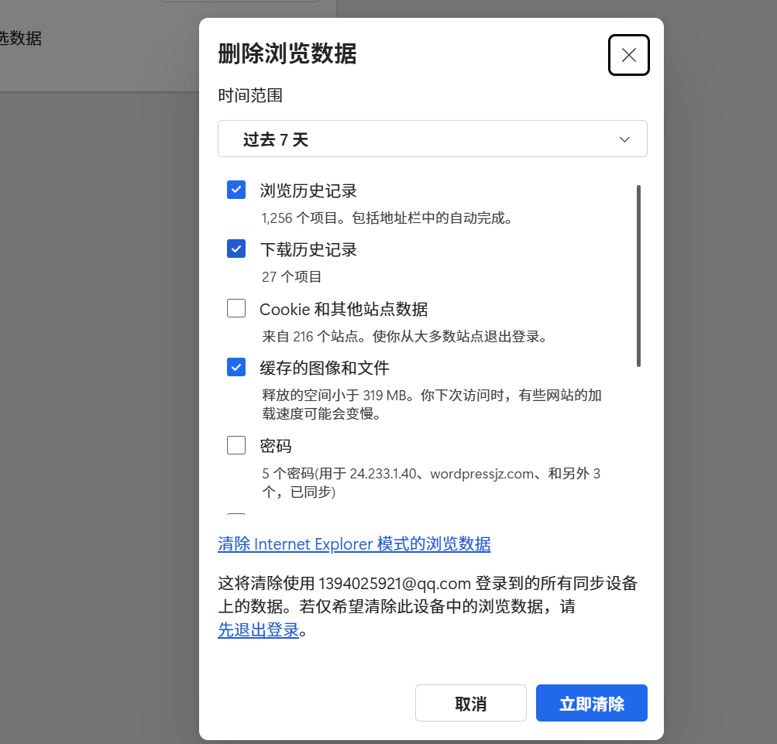Check Cookie 和其他站点数据 checkbox
This screenshot has height=744, width=777.
coord(236,308)
